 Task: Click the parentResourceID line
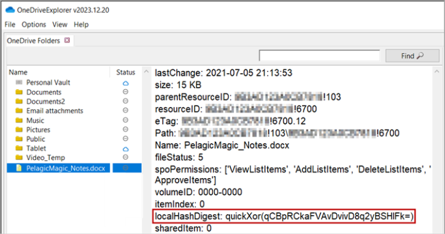[248, 97]
